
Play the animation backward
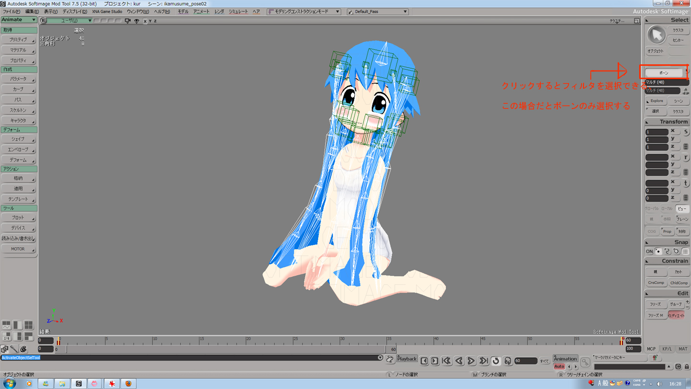point(459,361)
